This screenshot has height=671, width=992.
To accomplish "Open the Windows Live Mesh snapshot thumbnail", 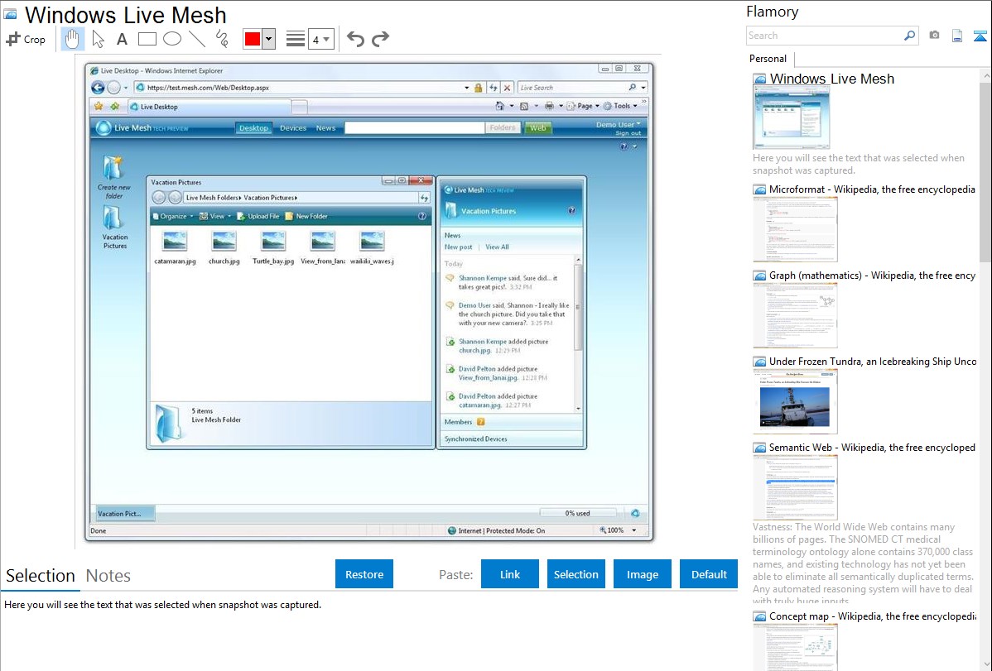I will click(x=791, y=118).
